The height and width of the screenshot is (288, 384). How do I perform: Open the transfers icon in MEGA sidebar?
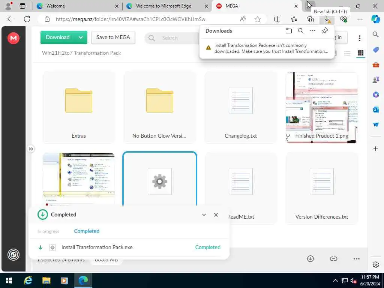click(13, 255)
